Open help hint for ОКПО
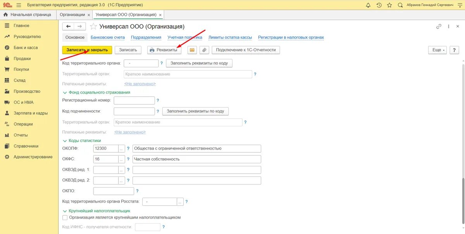This screenshot has height=234, width=465. point(137,191)
